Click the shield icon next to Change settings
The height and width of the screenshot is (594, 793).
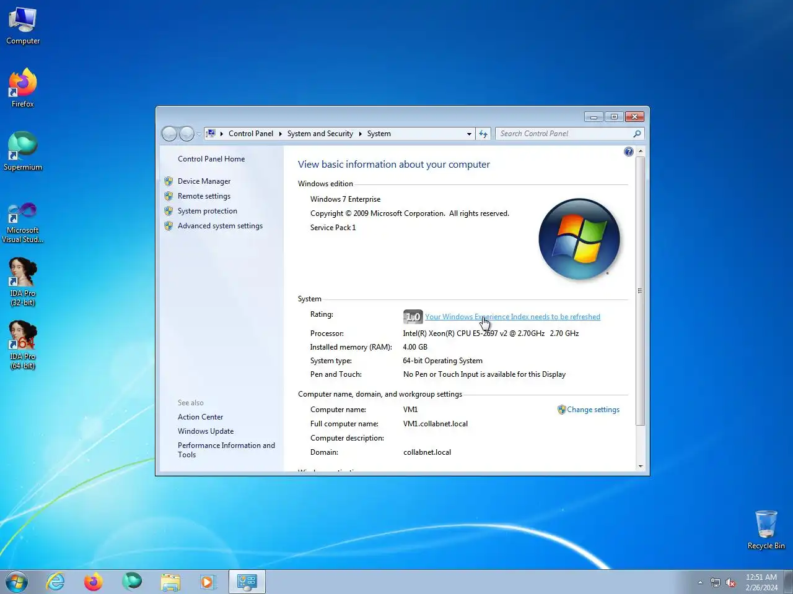(561, 410)
